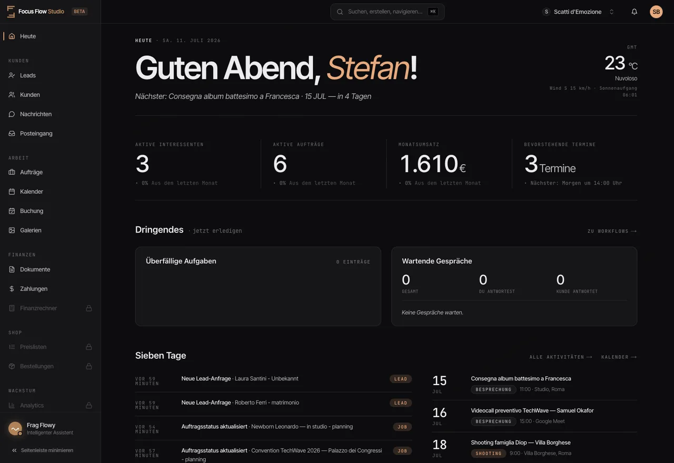Click the Heute home icon in sidebar
This screenshot has width=674, height=463.
click(x=12, y=36)
